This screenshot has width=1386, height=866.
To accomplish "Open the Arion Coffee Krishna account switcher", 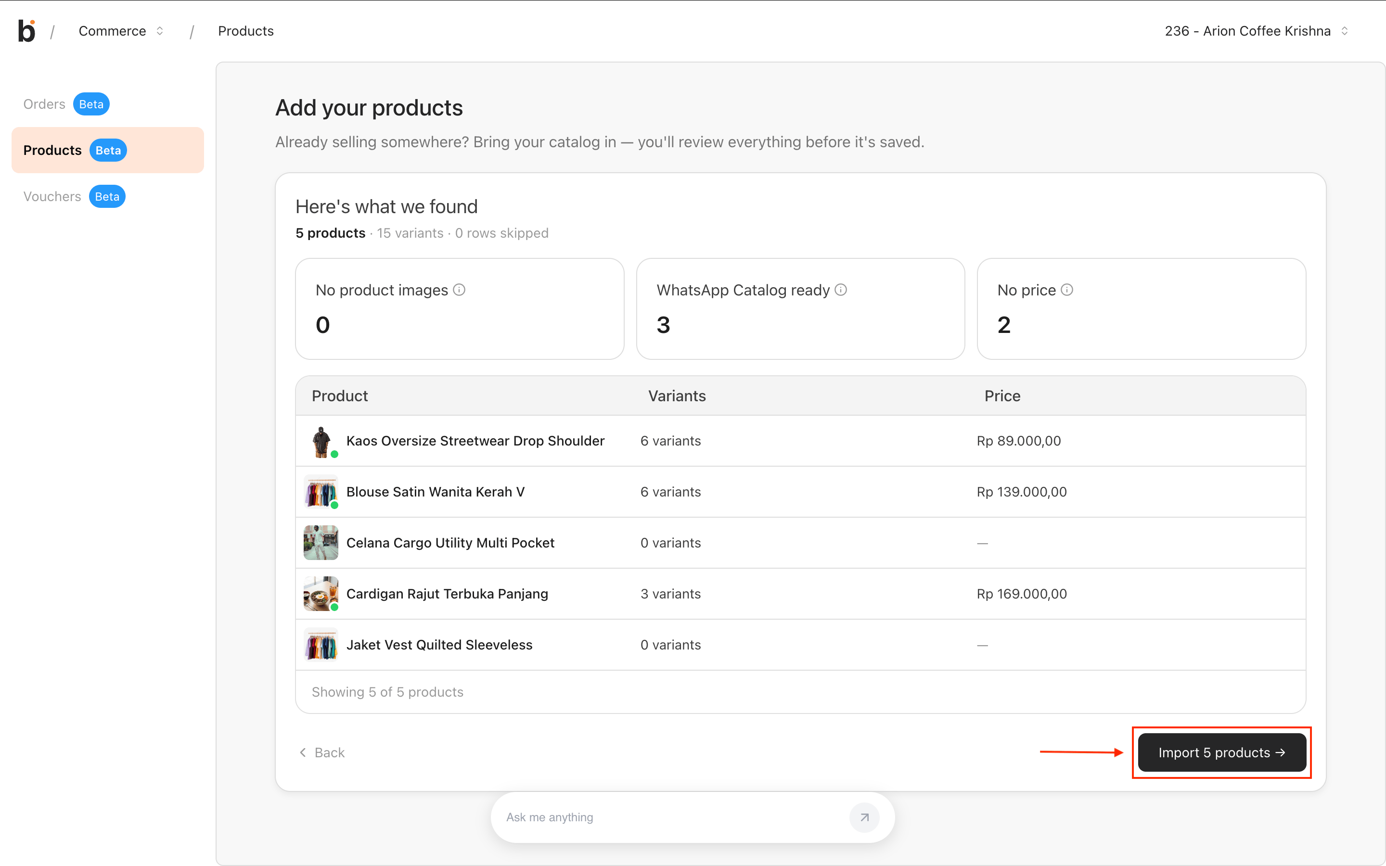I will pyautogui.click(x=1257, y=31).
